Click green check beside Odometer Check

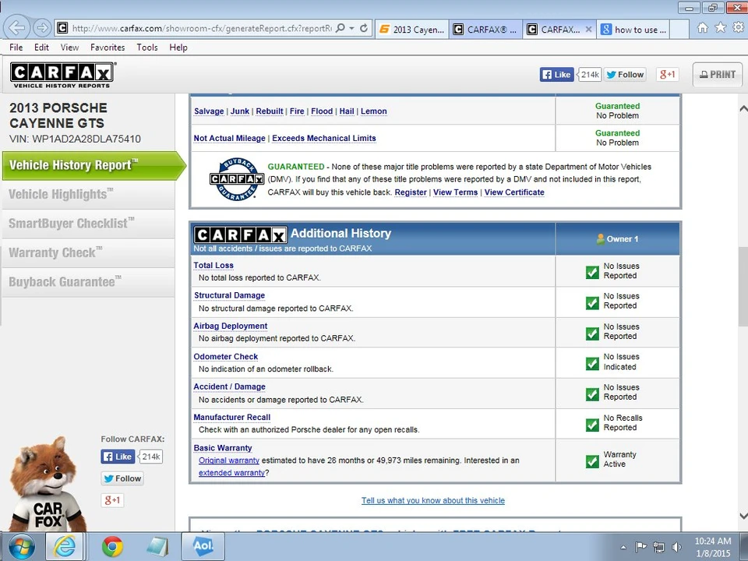(592, 364)
